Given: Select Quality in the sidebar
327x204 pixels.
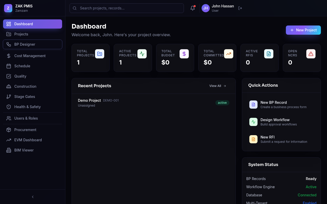Looking at the screenshot, I should pyautogui.click(x=32, y=76).
